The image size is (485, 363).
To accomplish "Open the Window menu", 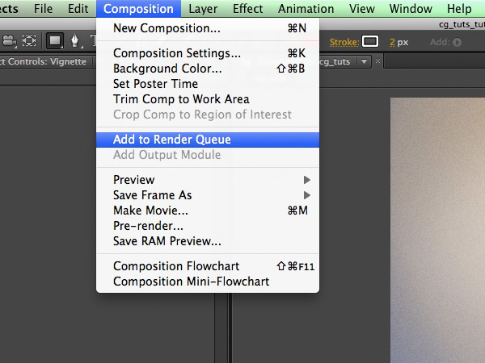I will pos(411,9).
